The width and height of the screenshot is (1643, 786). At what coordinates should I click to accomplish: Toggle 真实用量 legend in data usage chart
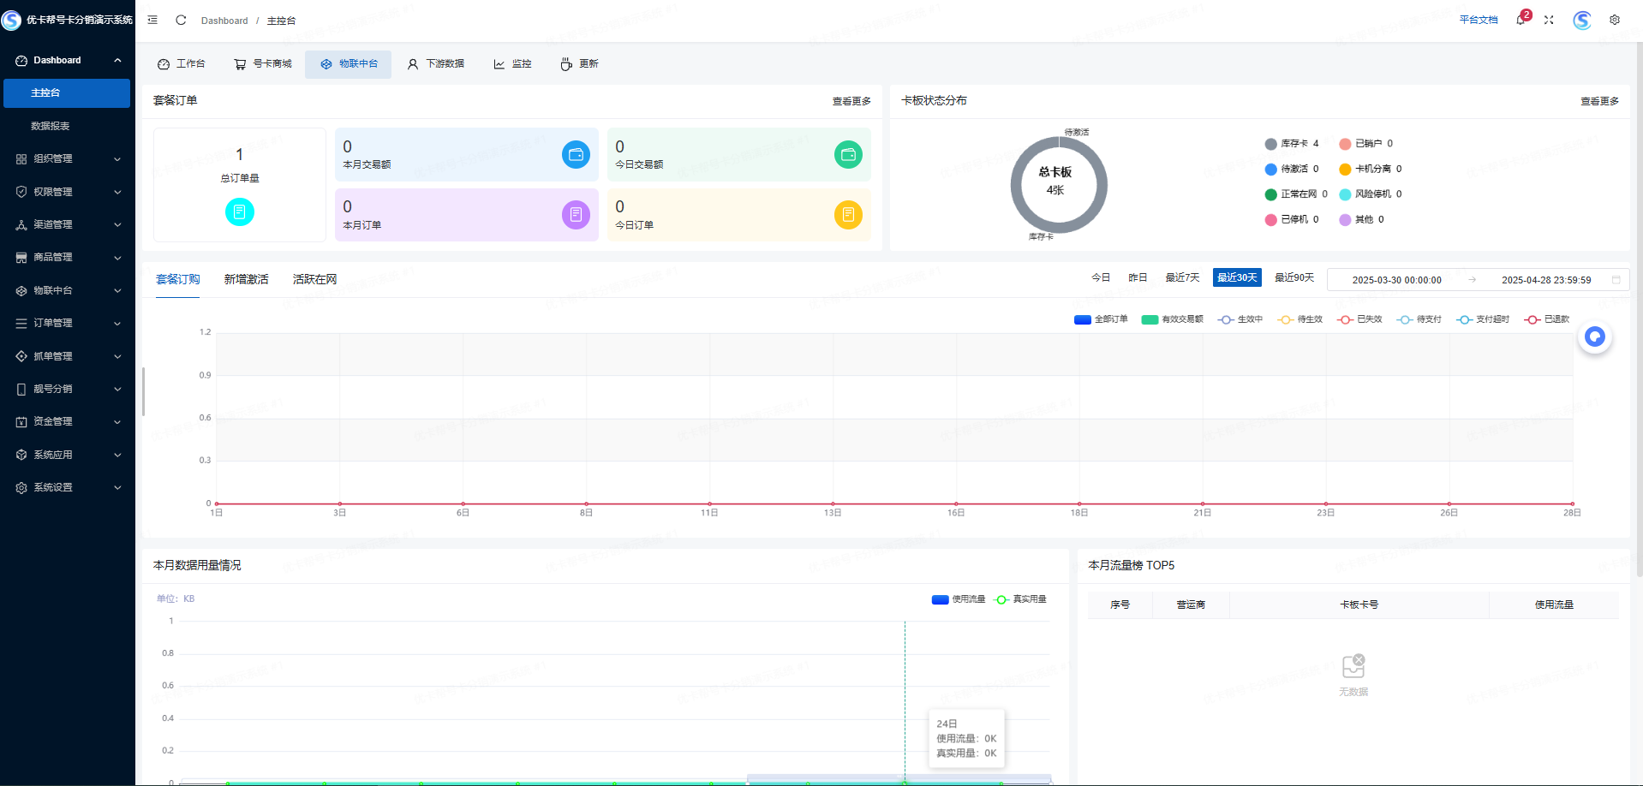(1020, 599)
